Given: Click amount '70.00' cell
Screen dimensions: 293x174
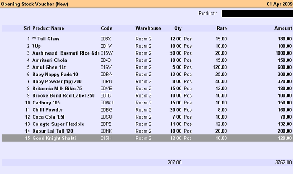Looking at the screenshot, I should coord(286,117).
